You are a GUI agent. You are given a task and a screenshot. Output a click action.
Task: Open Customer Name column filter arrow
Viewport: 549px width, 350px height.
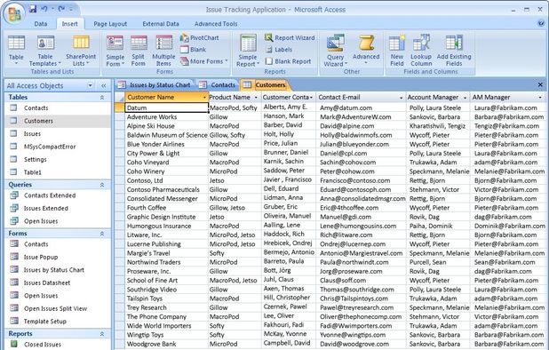204,98
